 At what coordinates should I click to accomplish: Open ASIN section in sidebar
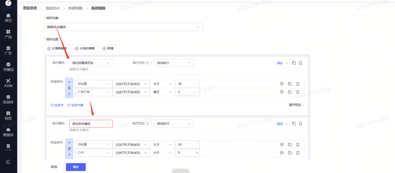click(8, 83)
